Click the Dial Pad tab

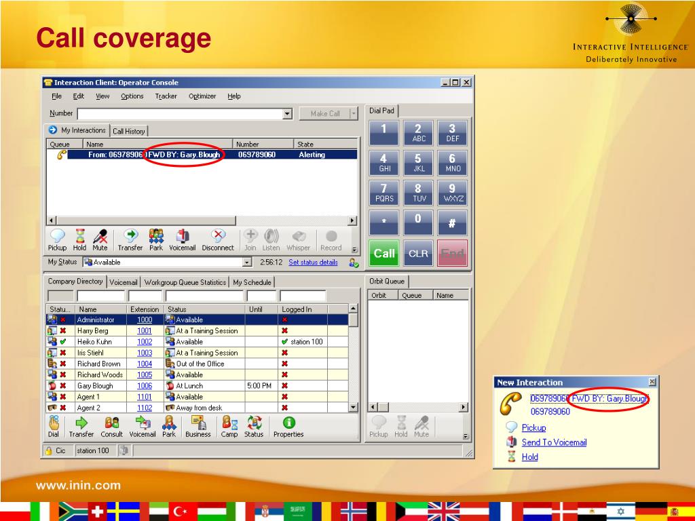pos(381,111)
